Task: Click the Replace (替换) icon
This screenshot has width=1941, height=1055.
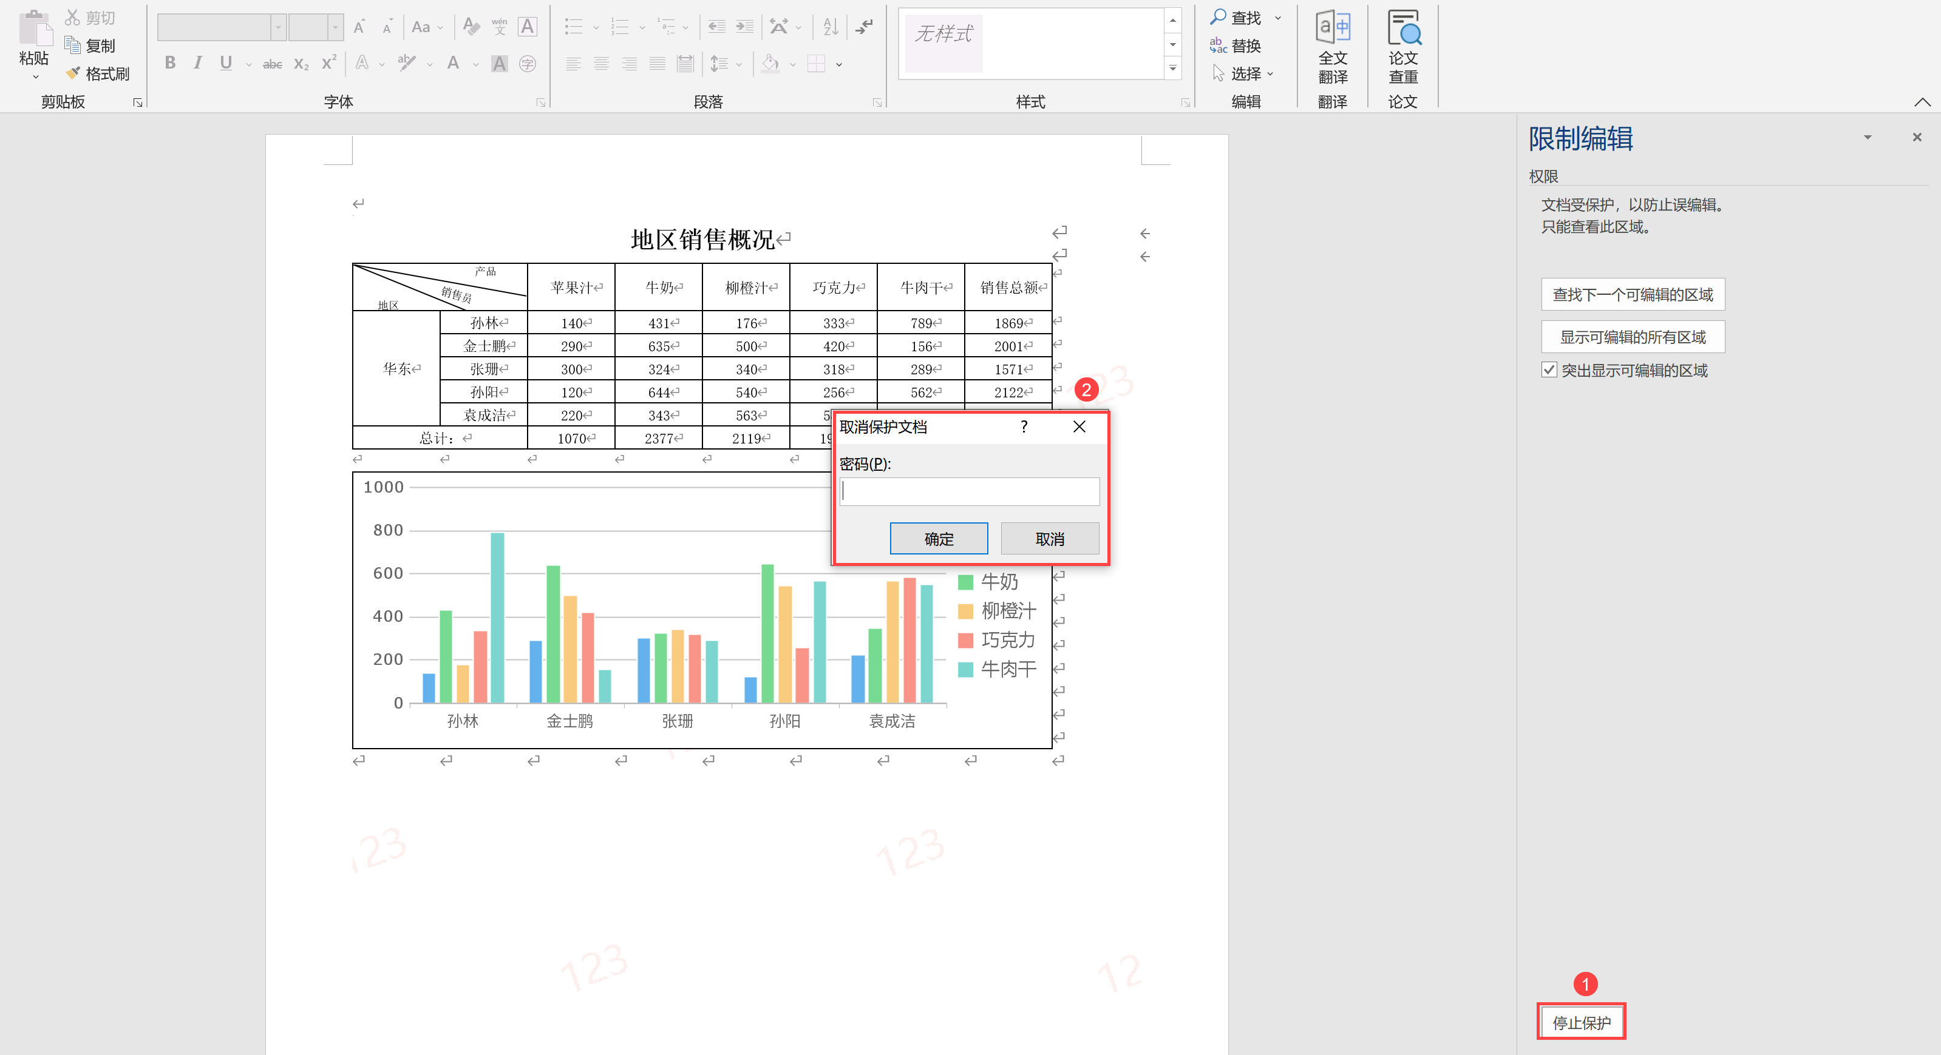Action: coord(1218,45)
